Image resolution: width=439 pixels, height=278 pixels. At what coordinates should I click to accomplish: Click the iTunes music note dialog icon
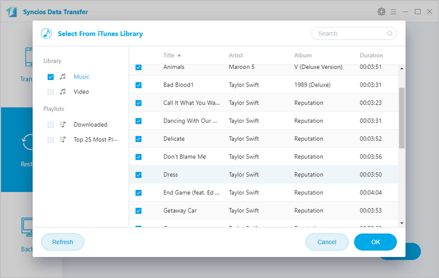(46, 33)
